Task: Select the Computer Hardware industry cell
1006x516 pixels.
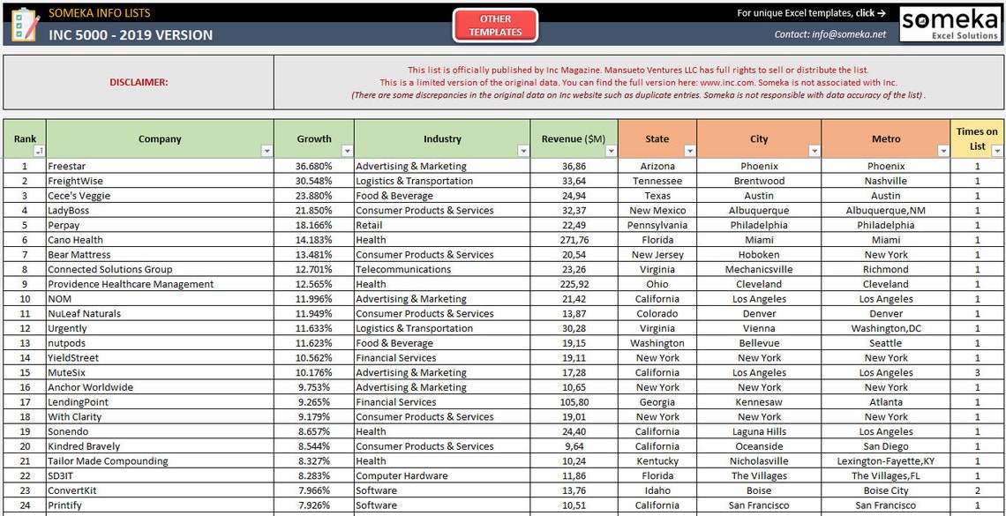Action: tap(442, 475)
